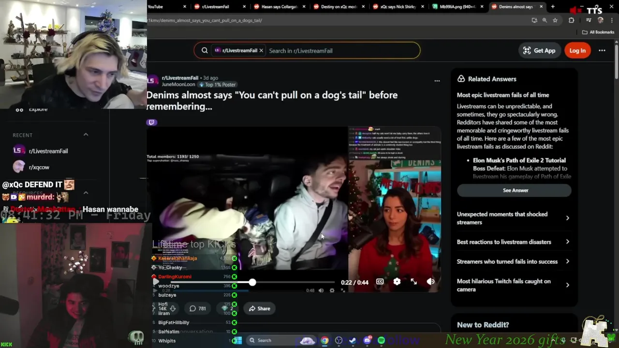Seek using the video progress bar handle
Viewport: 619px width, 348px height.
(x=252, y=282)
